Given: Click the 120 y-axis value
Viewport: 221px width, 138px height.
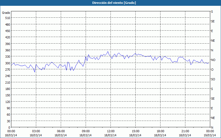Looking at the screenshot, I should pos(8,102).
